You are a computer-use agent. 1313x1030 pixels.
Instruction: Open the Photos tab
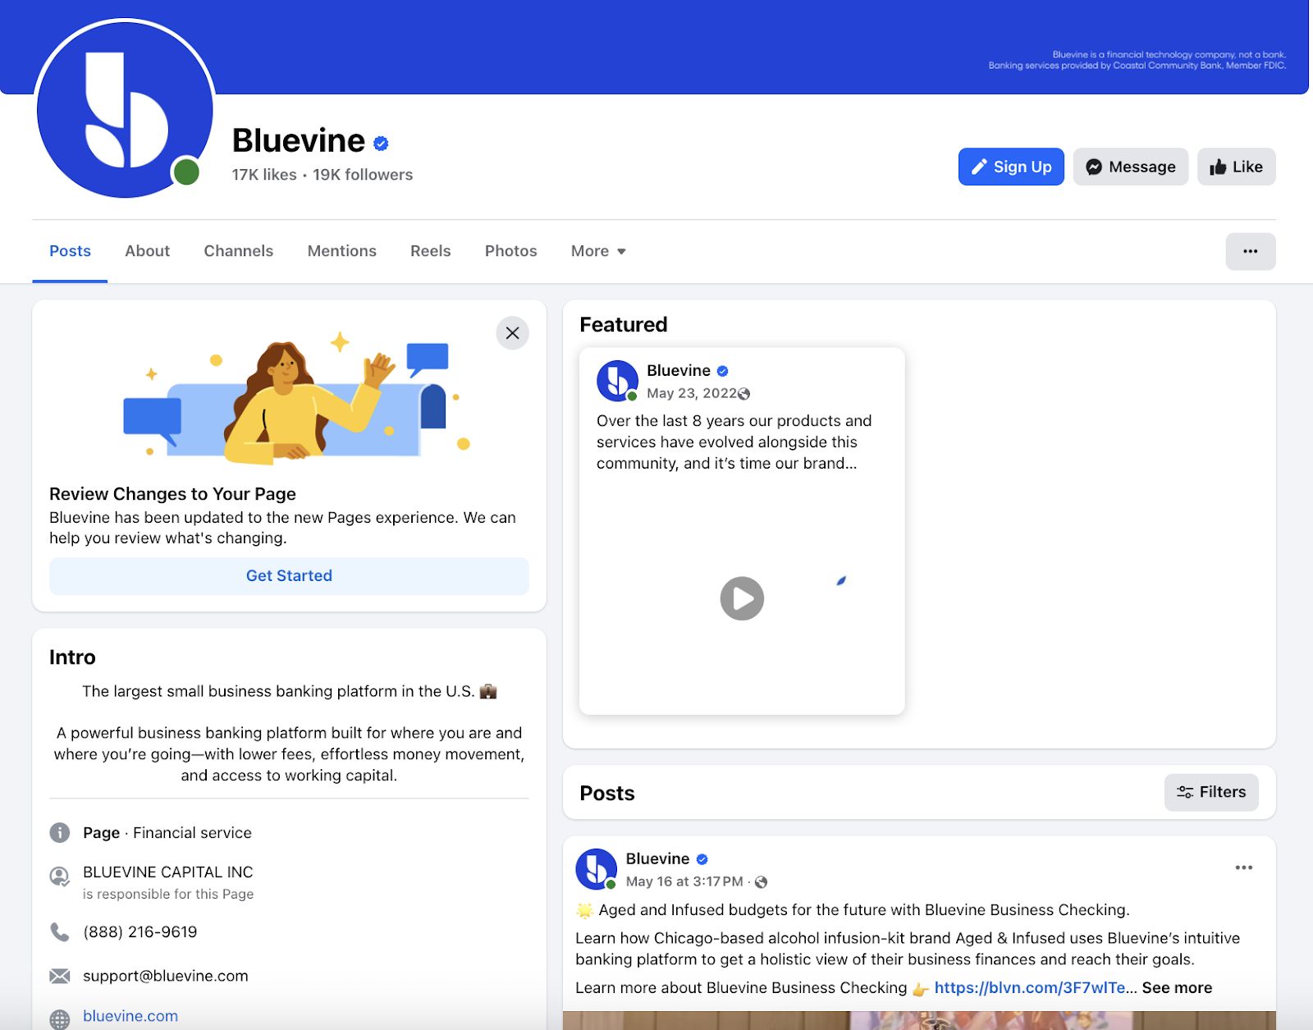tap(510, 251)
